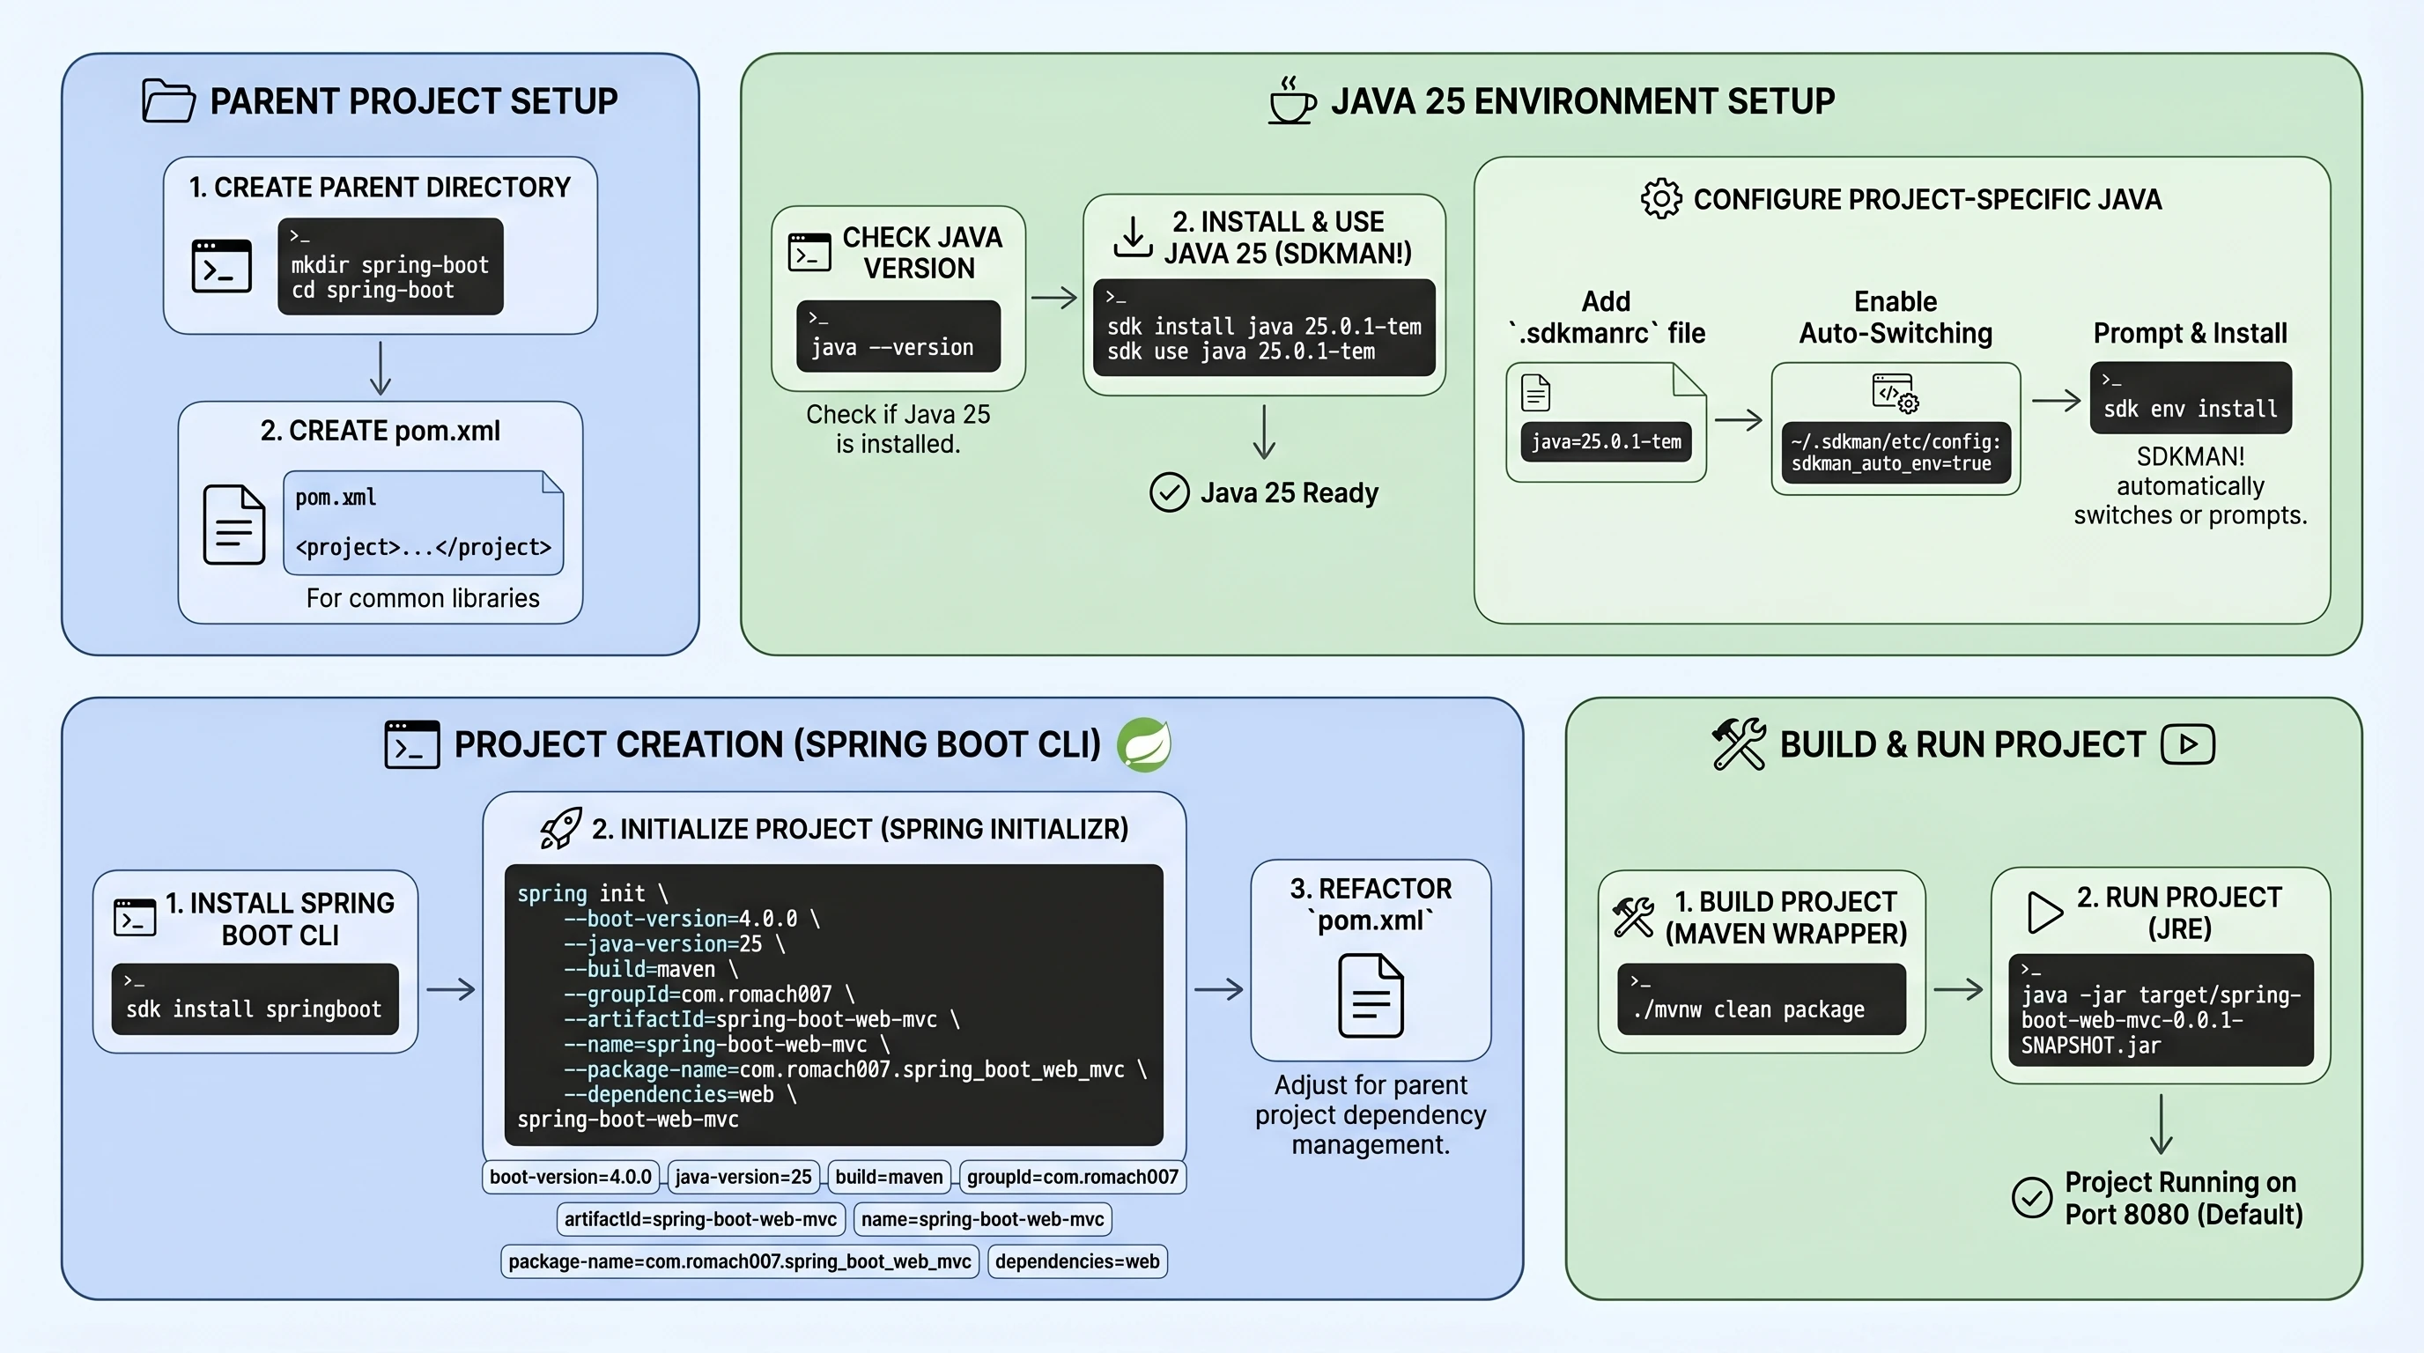The image size is (2424, 1353).
Task: Click the terminal icon beside Install Spring Boot CLI
Action: point(135,917)
